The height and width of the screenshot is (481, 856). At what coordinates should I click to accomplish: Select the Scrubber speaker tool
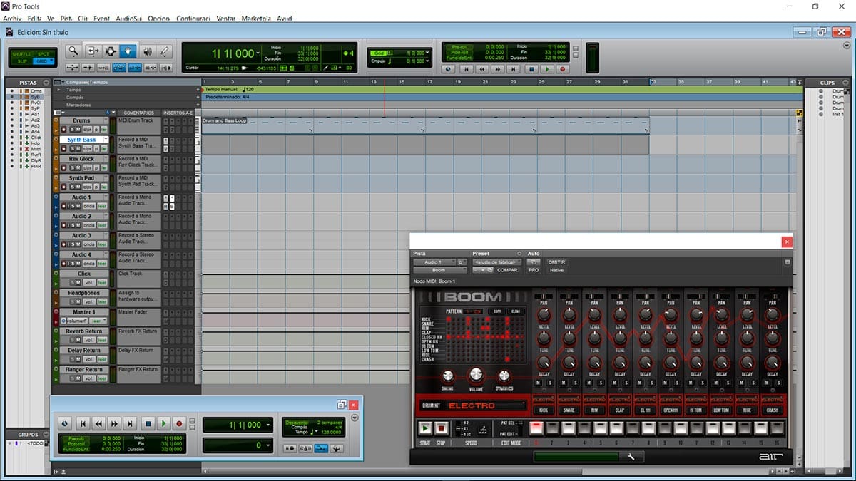(148, 51)
